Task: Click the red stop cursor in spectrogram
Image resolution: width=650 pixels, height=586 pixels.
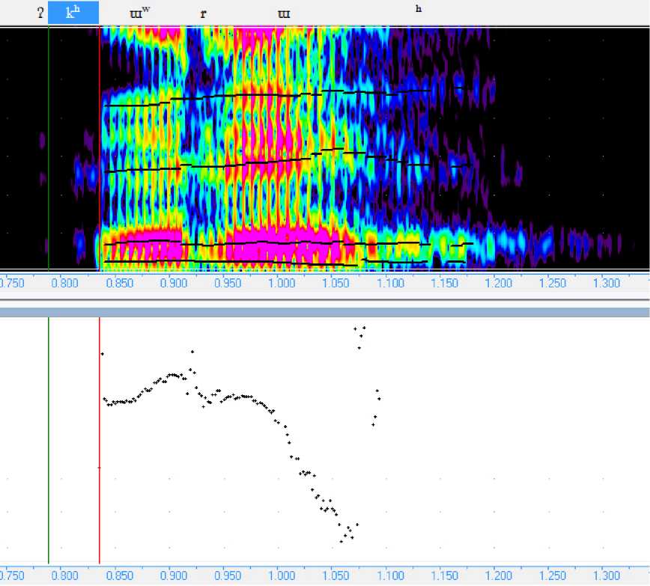Action: point(100,150)
